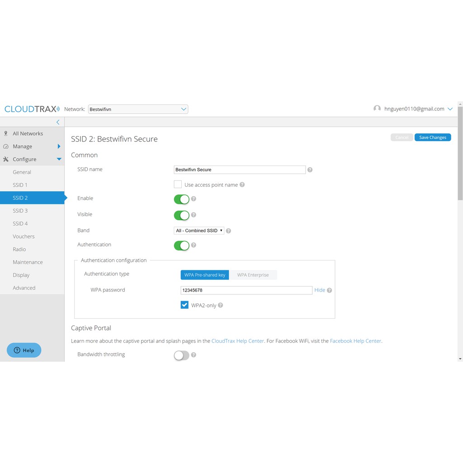Click the help icon beside Band dropdown
Viewport: 463px width, 463px height.
pos(228,231)
